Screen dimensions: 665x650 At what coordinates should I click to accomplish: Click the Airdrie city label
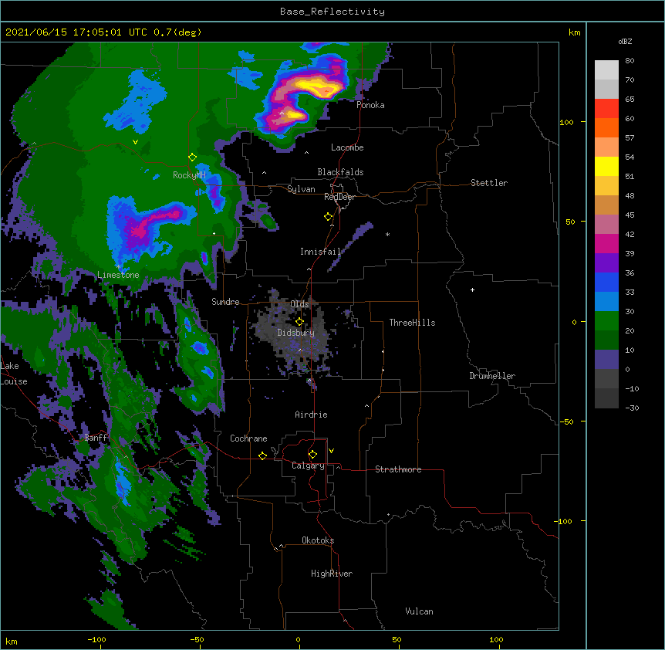point(312,415)
